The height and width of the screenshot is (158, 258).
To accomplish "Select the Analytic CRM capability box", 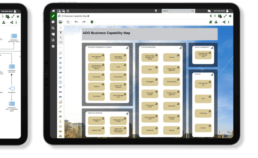I will [x=96, y=130].
